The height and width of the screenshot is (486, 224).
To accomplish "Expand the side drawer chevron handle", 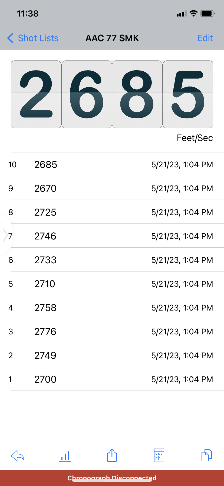I will (5, 235).
